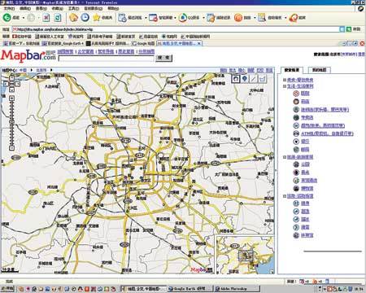Open the dropdown arrow next to the Back button
Image resolution: width=366 pixels, height=293 pixels.
pos(24,18)
